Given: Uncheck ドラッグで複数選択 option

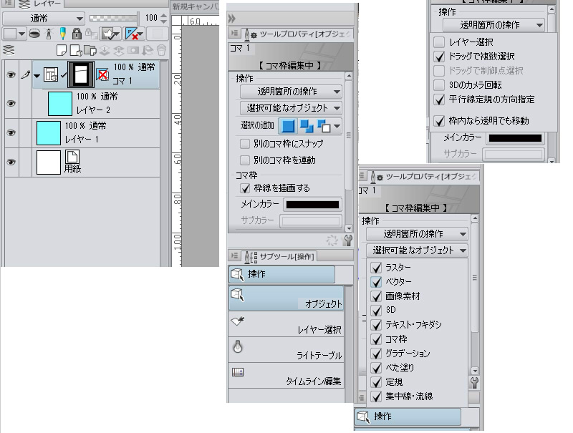Looking at the screenshot, I should 439,57.
